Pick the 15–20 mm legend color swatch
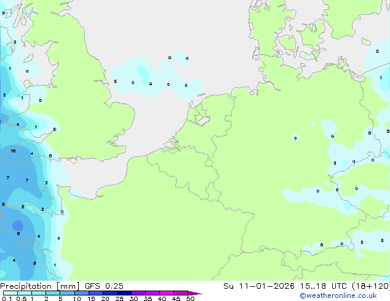Viewport: 390px width, 301px height. click(96, 293)
